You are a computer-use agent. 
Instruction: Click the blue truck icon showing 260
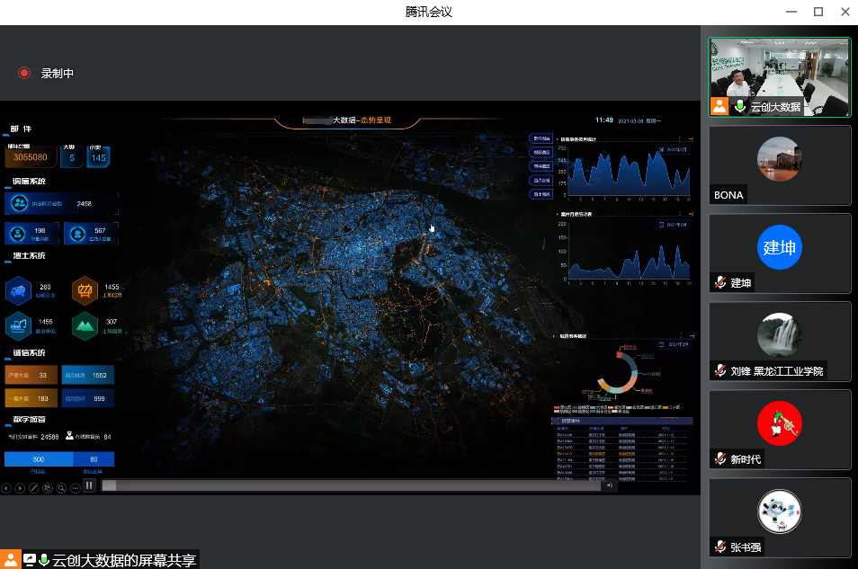[x=19, y=290]
